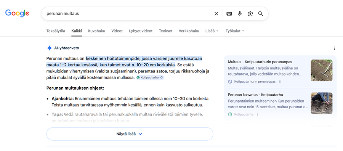Submit search with magnifying glass icon
This screenshot has width=343, height=151.
click(260, 14)
